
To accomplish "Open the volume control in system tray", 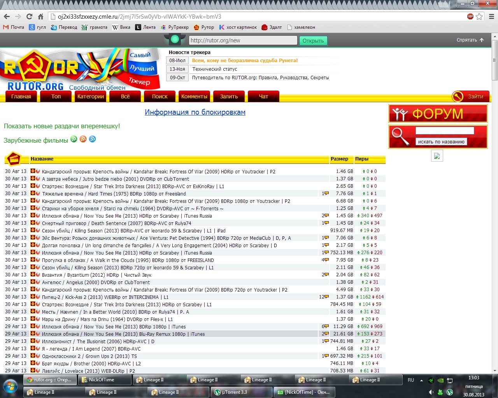I will point(431,392).
